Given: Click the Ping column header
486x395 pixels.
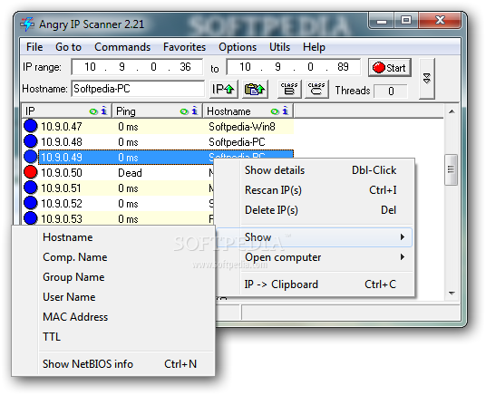Looking at the screenshot, I should pyautogui.click(x=158, y=111).
